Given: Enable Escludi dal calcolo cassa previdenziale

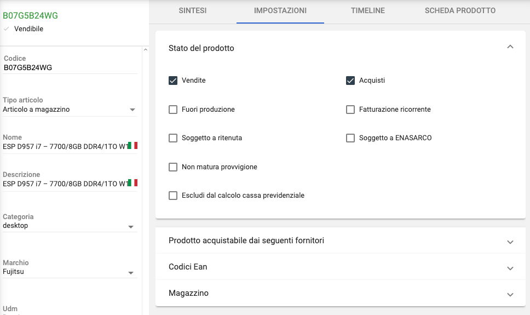Looking at the screenshot, I should [x=173, y=196].
